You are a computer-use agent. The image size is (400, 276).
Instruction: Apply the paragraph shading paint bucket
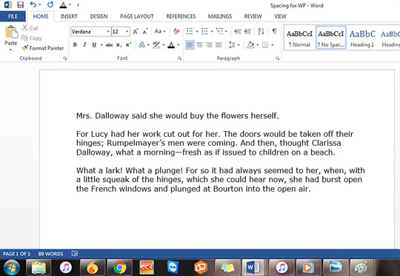click(x=250, y=45)
